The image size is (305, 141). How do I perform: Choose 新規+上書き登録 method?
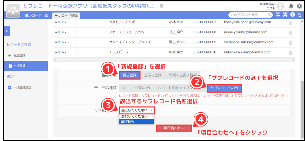[x=183, y=75]
